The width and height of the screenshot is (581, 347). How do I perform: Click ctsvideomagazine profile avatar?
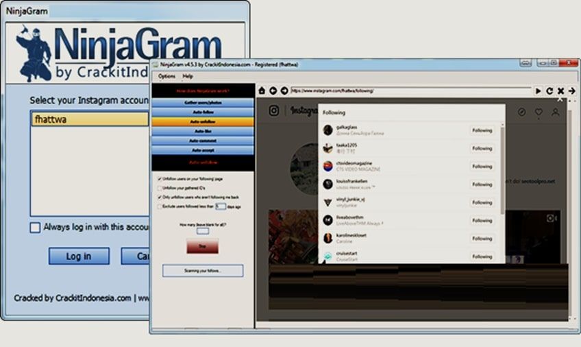(328, 166)
